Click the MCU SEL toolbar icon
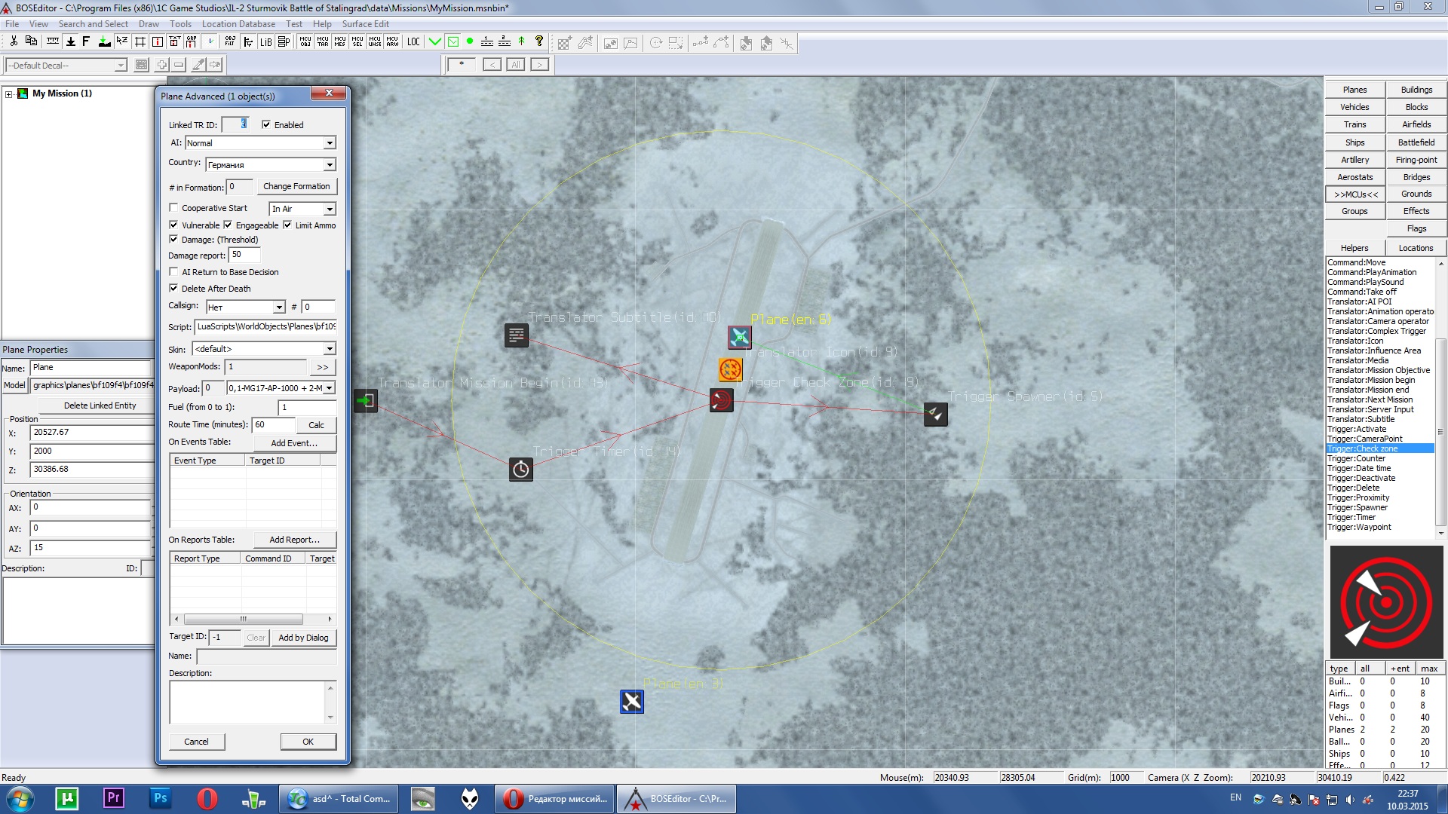The width and height of the screenshot is (1448, 814). point(357,41)
